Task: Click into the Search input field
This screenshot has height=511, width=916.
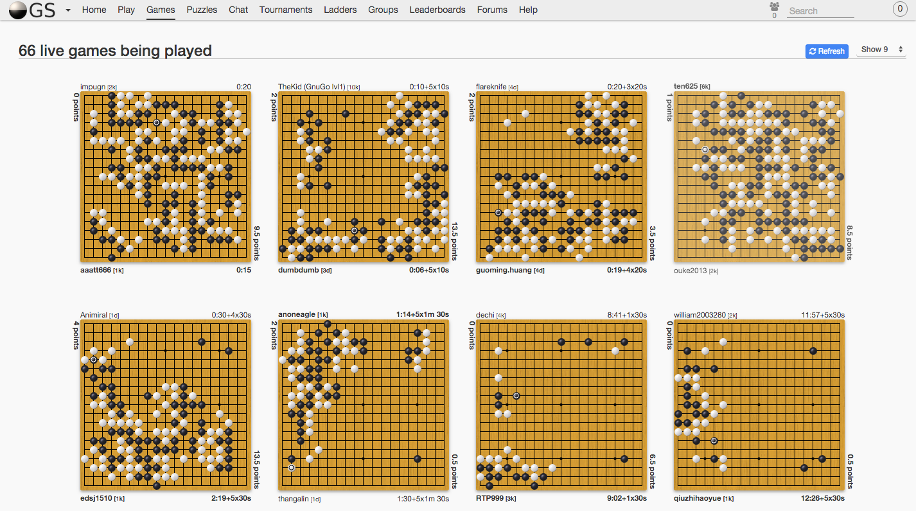Action: coord(820,10)
